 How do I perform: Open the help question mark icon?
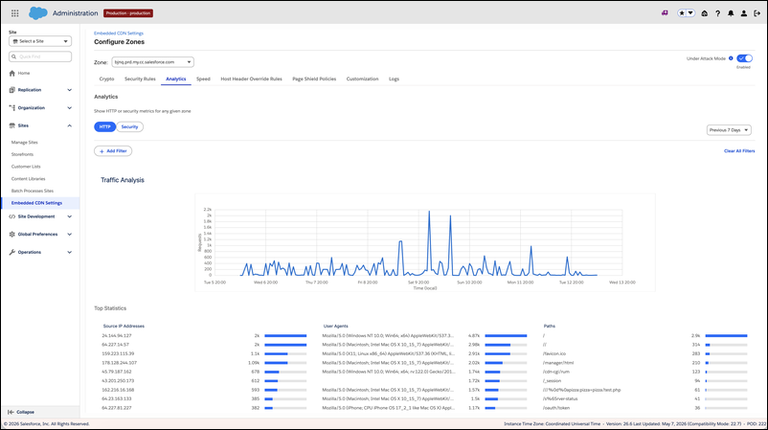pos(717,13)
